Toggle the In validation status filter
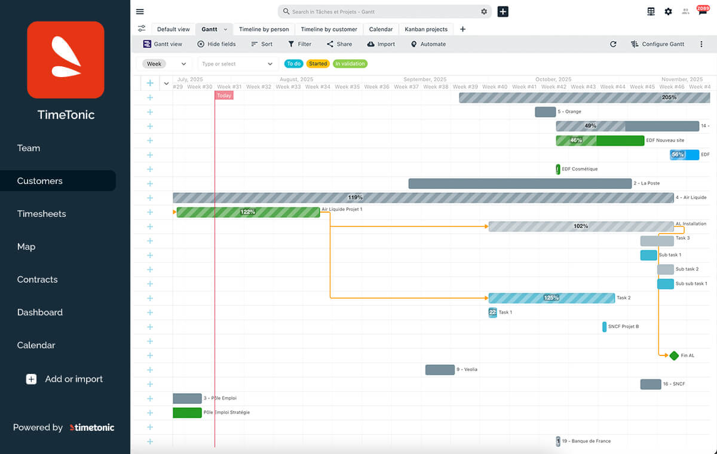The image size is (717, 454). [350, 64]
